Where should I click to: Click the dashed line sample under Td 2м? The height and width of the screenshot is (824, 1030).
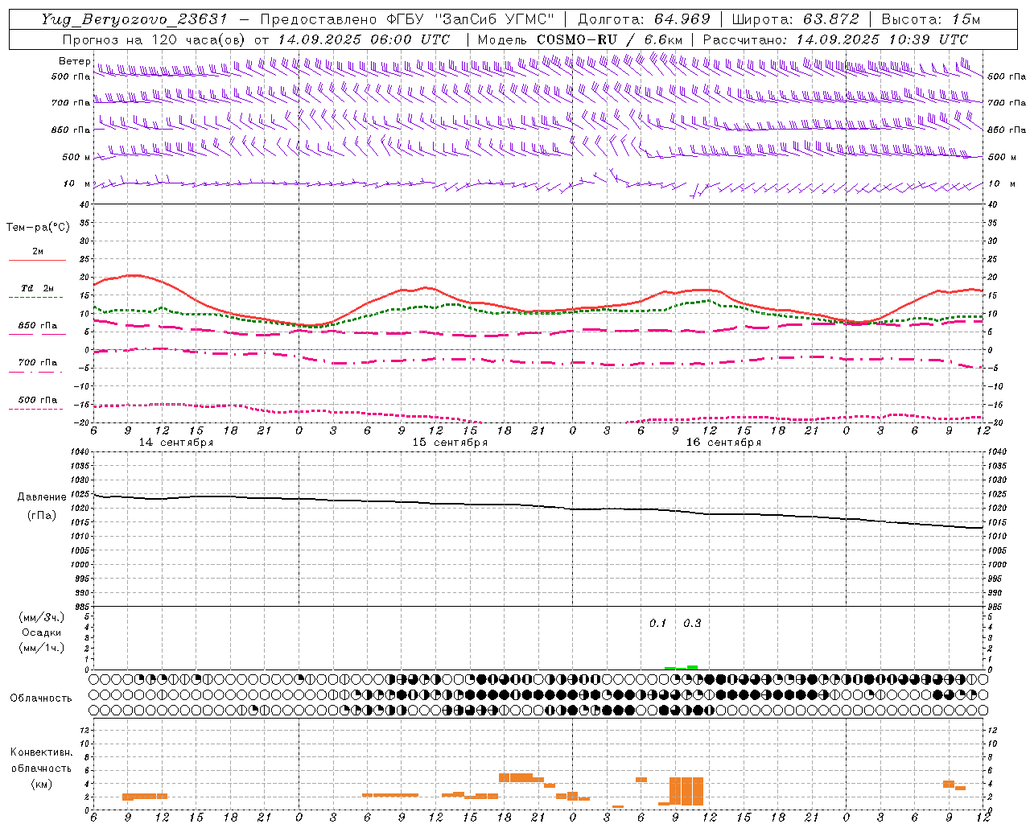click(x=36, y=298)
